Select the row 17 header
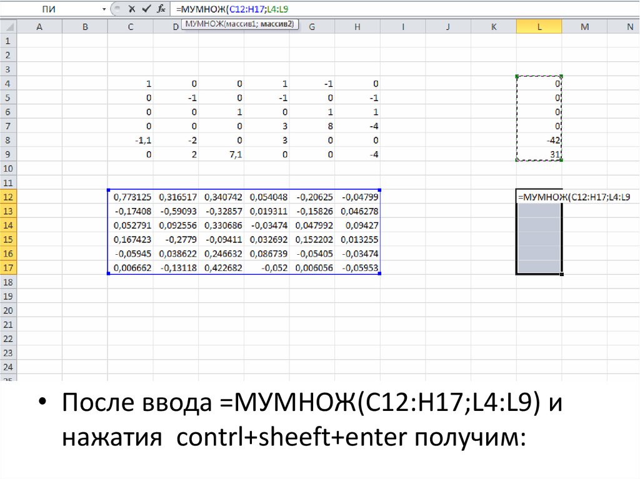Viewport: 640px width, 479px height. point(8,269)
